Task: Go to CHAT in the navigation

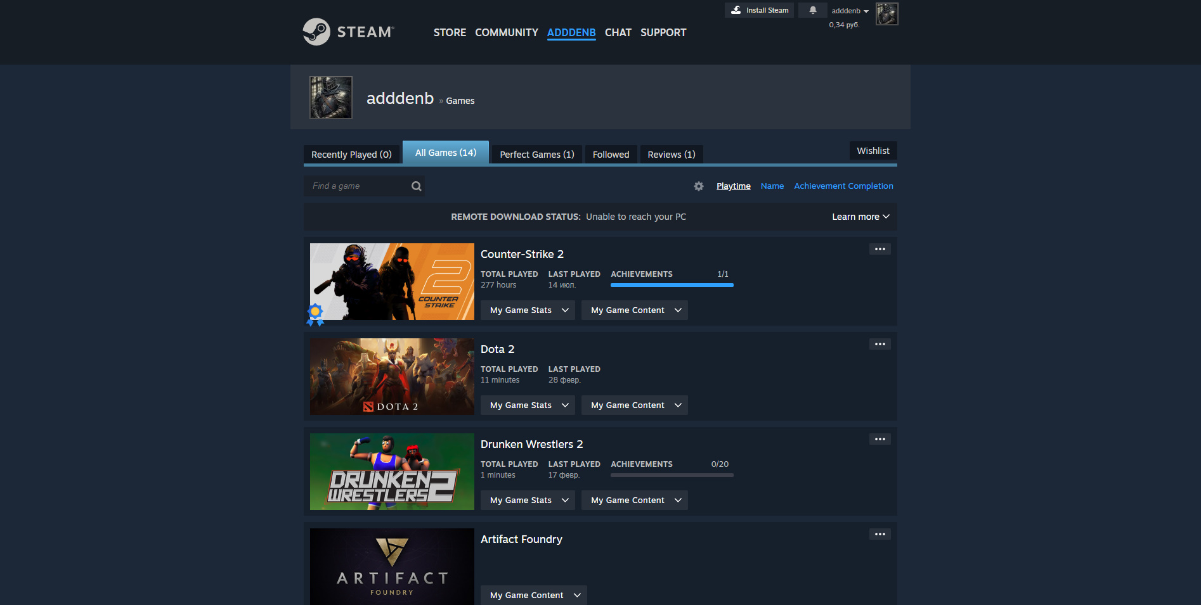Action: (618, 32)
